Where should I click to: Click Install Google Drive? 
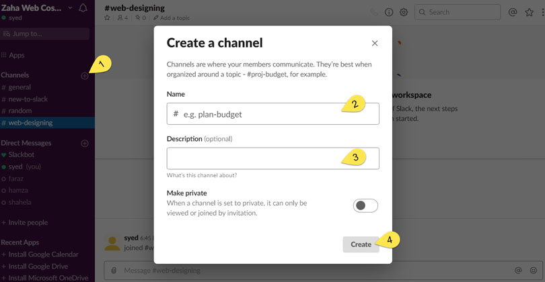tap(35, 267)
